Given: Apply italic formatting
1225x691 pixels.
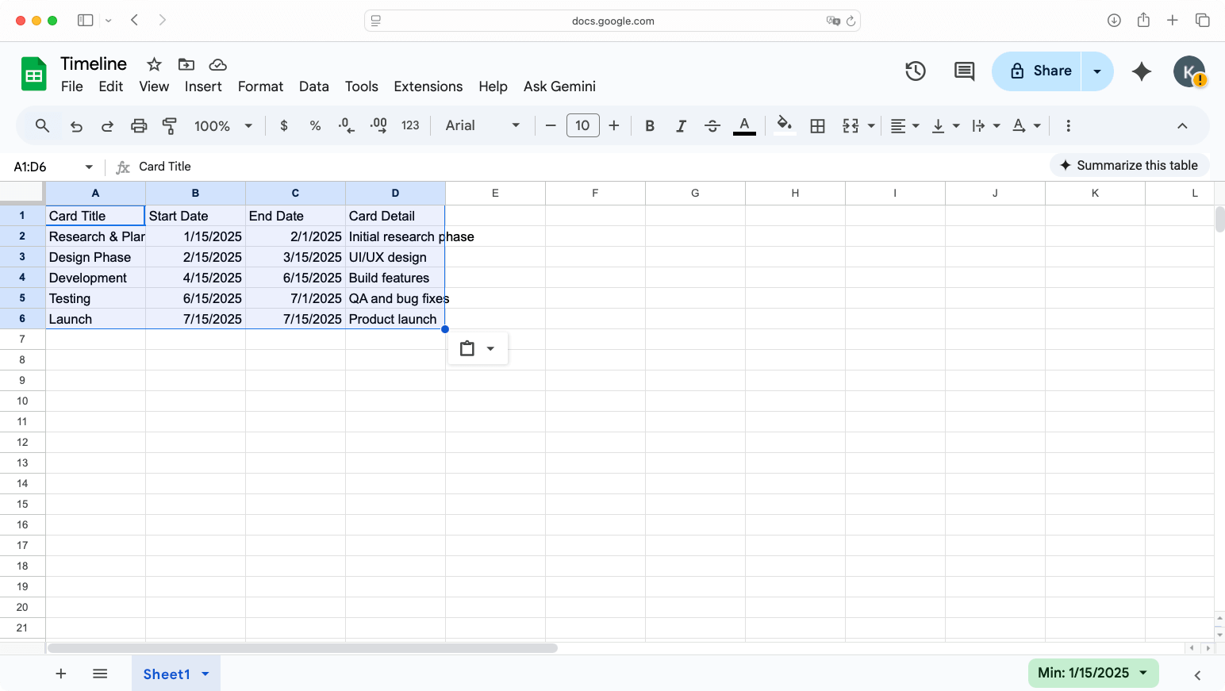Looking at the screenshot, I should pyautogui.click(x=681, y=125).
